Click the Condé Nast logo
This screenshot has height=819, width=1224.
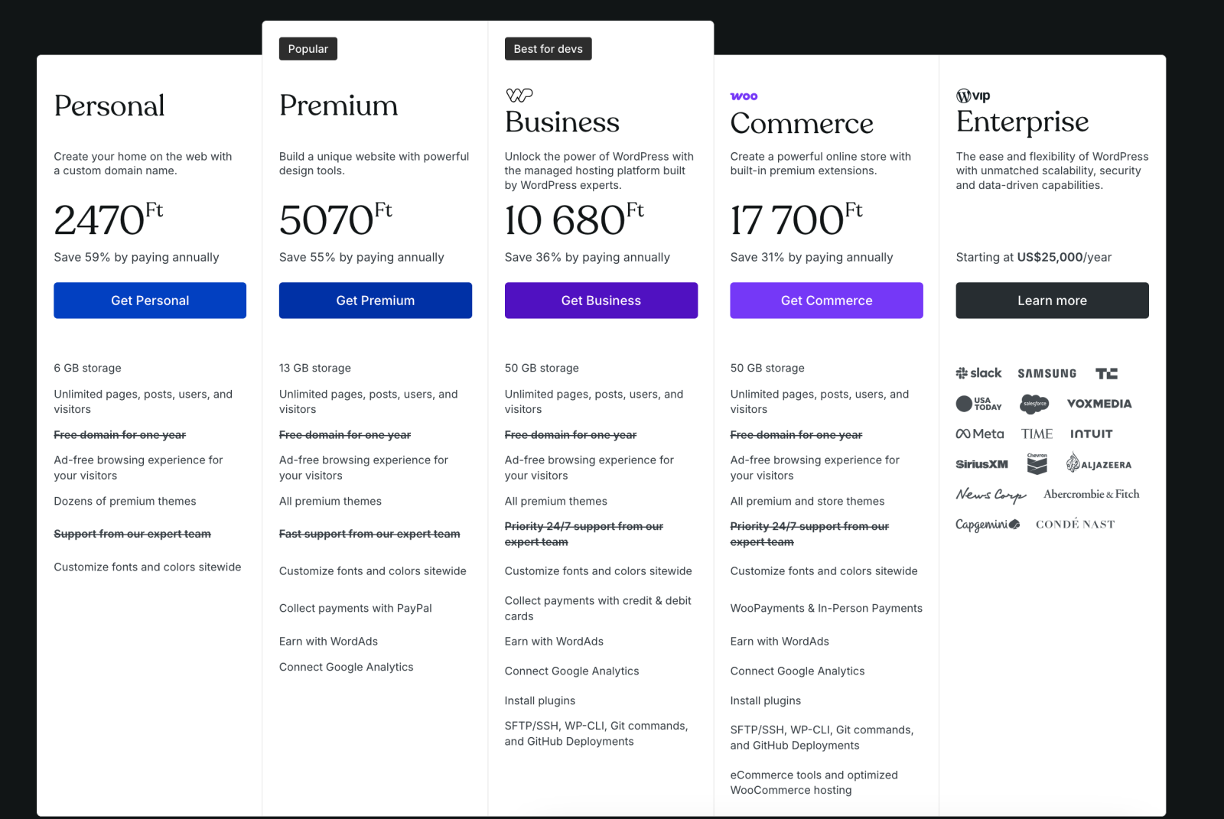(1075, 524)
